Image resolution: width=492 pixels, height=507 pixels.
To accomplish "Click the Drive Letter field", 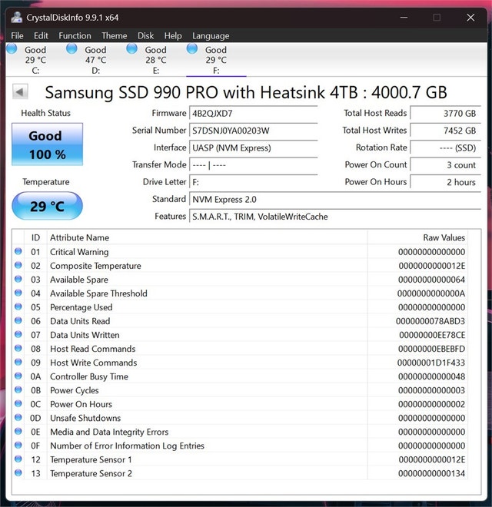I will coord(253,182).
